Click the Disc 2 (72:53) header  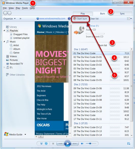point(81,84)
